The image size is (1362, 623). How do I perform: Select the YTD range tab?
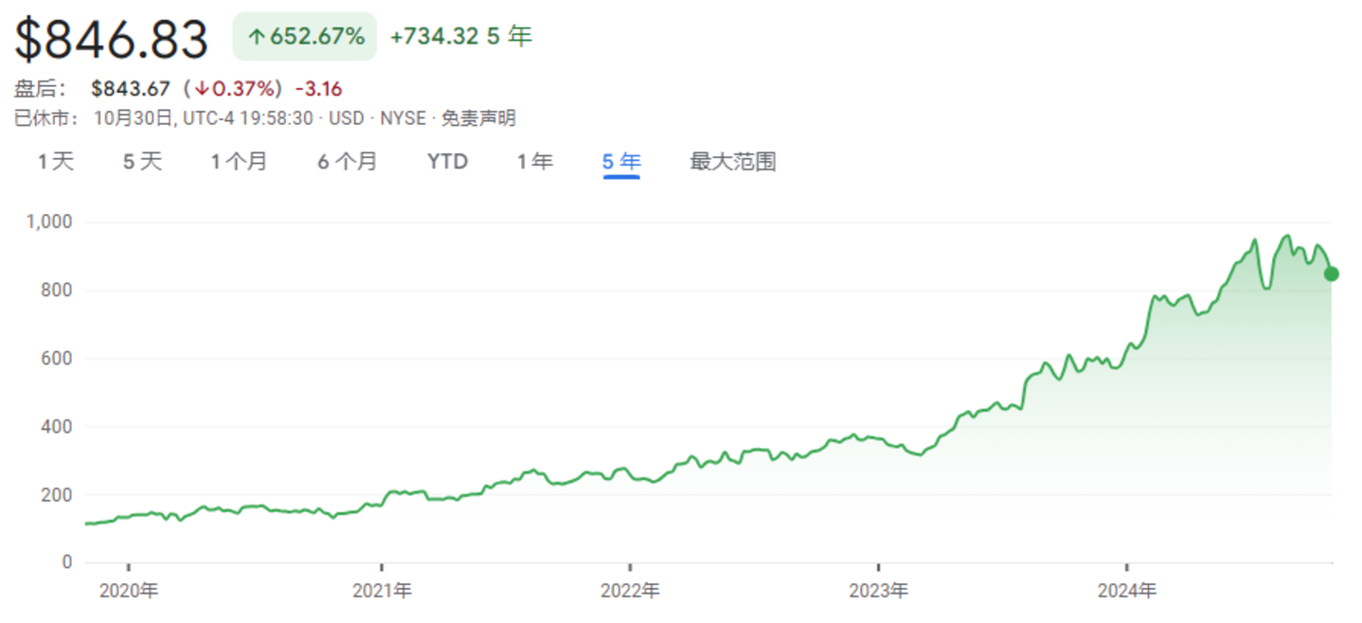tap(447, 162)
